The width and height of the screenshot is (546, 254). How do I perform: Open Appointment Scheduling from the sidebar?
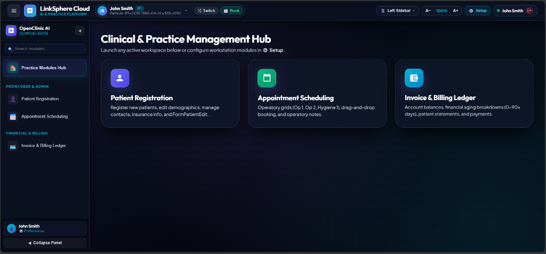(45, 117)
